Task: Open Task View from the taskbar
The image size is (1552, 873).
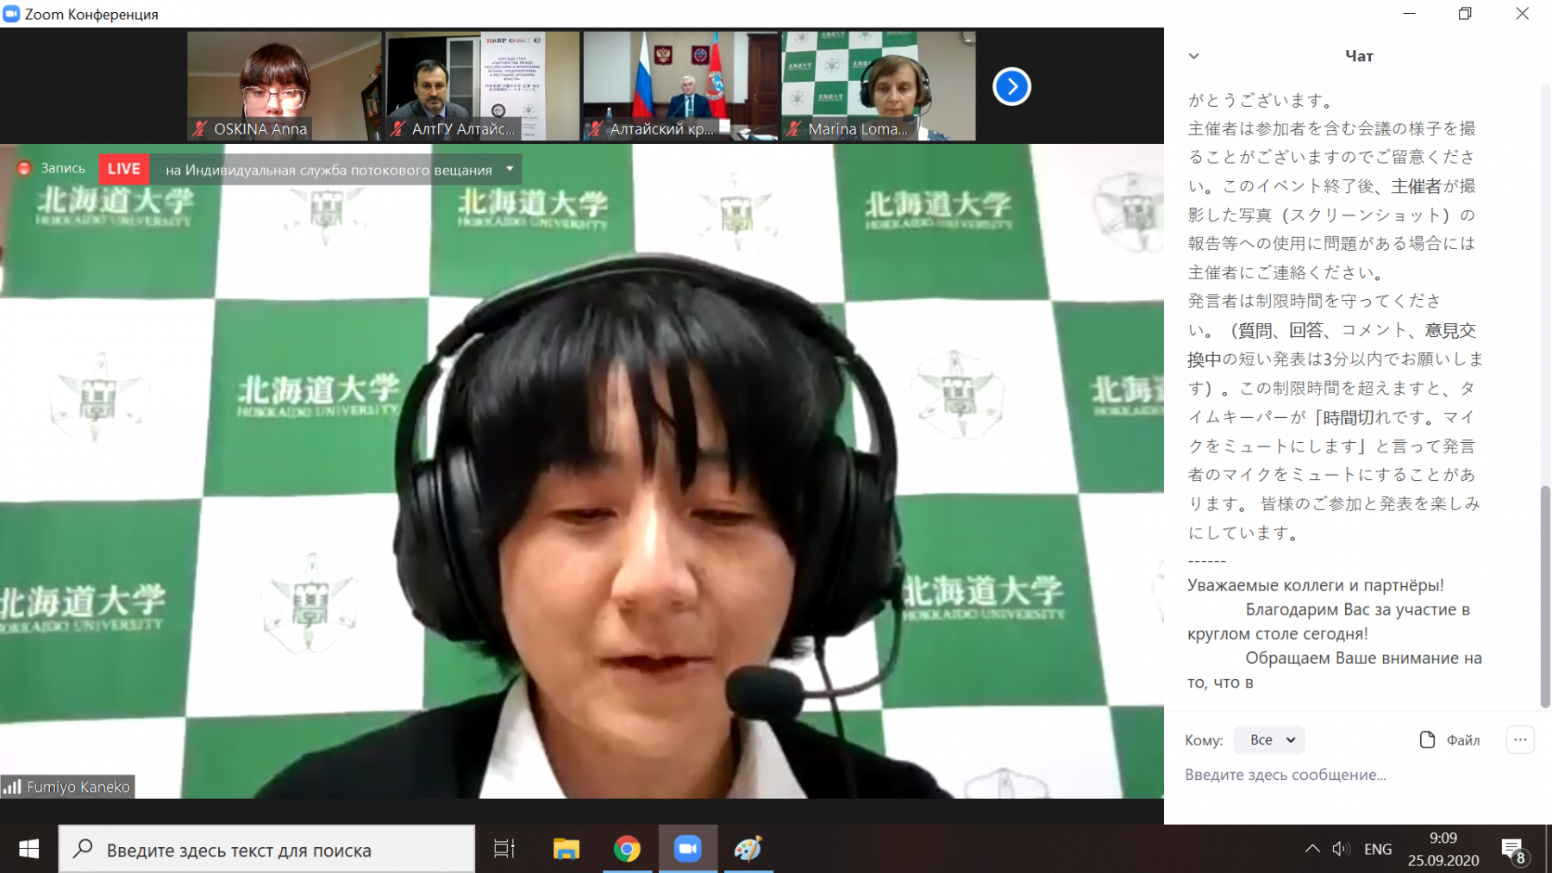Action: 504,849
